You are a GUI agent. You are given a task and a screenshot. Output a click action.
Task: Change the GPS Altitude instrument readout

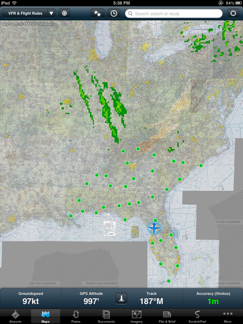tap(91, 298)
